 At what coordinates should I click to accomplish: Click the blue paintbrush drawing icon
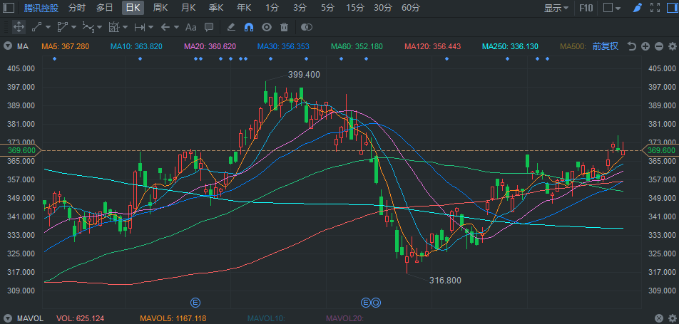click(637, 8)
